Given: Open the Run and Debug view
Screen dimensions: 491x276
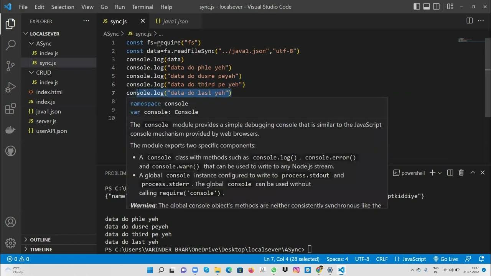Looking at the screenshot, I should [x=10, y=87].
